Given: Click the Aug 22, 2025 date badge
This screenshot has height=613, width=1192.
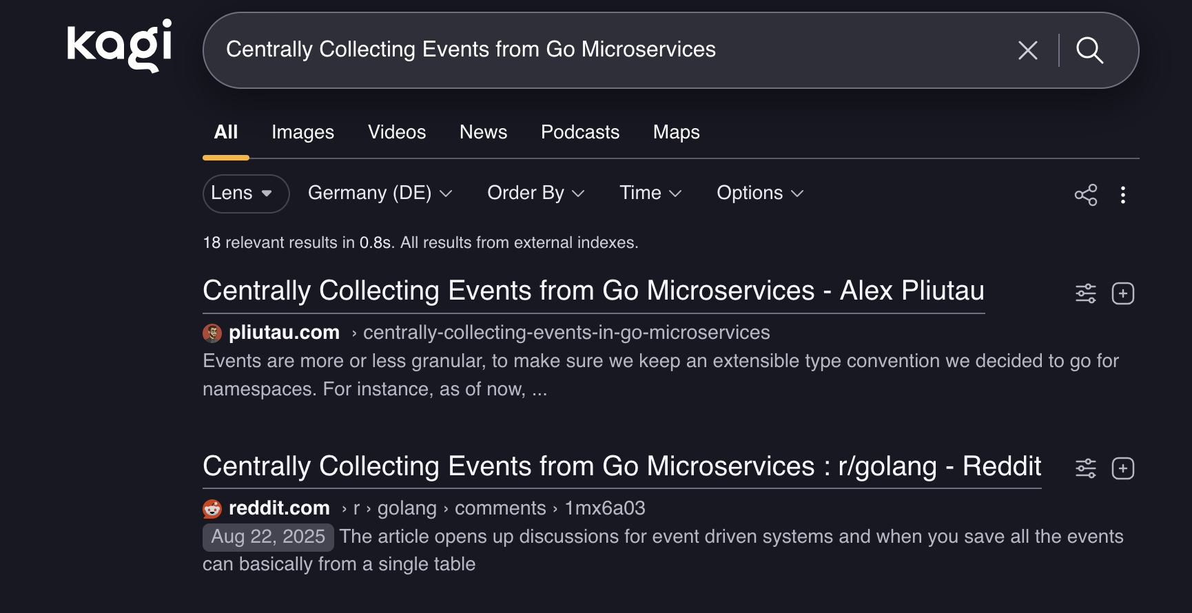Looking at the screenshot, I should tap(268, 537).
